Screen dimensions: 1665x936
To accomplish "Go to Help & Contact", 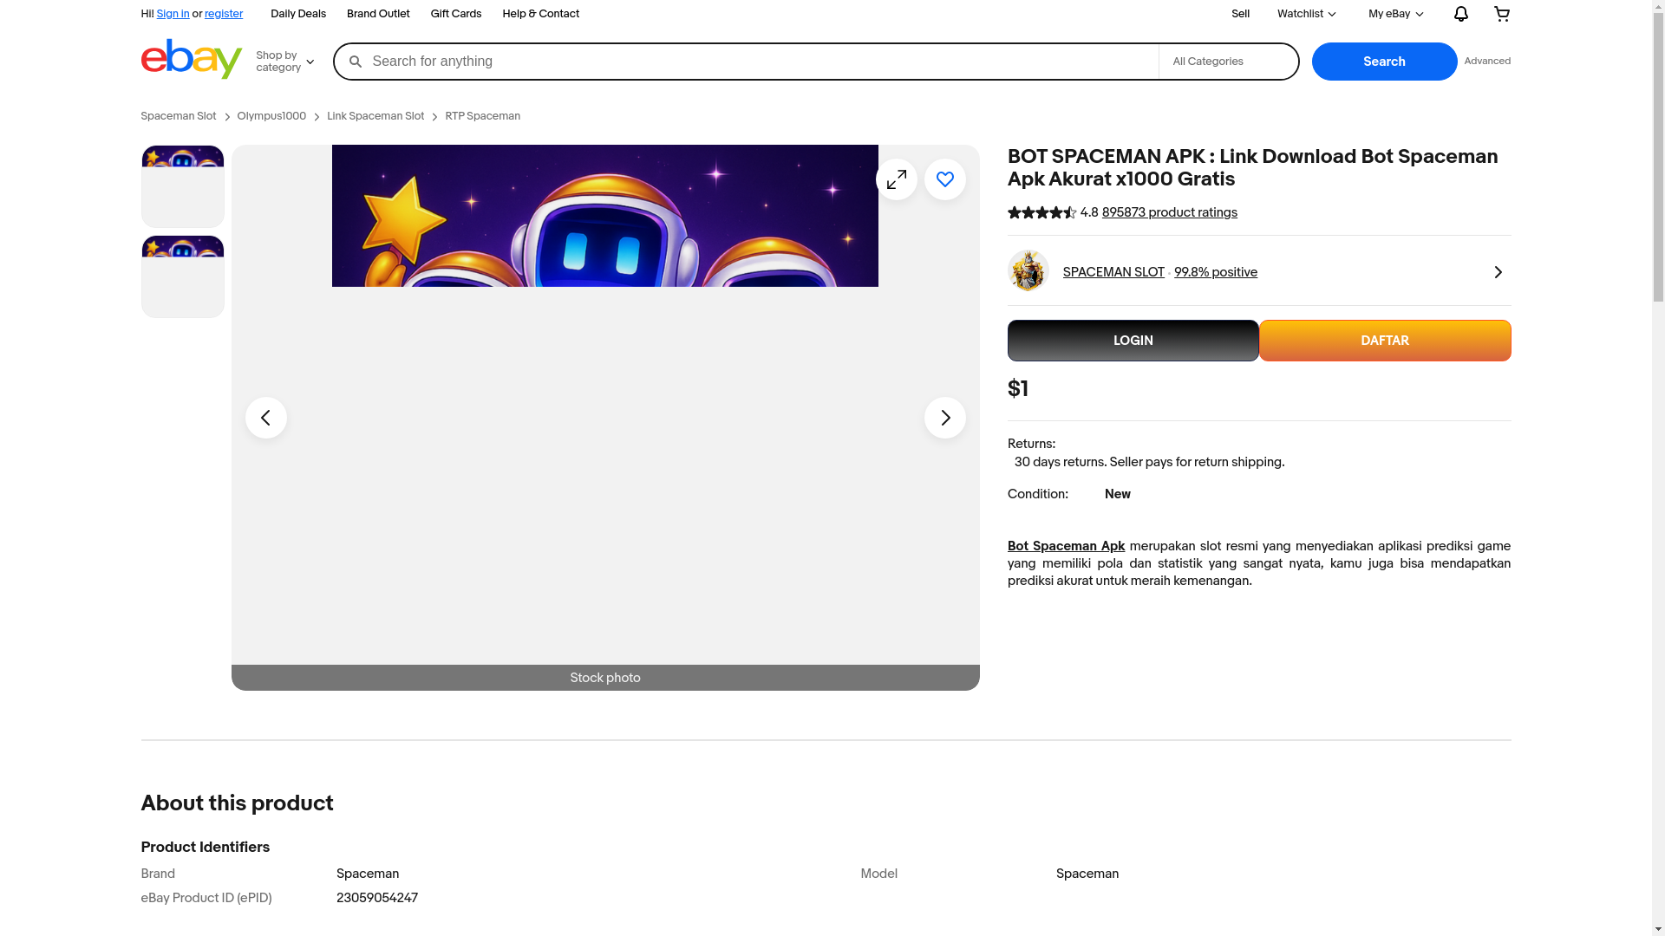I will click(x=540, y=14).
